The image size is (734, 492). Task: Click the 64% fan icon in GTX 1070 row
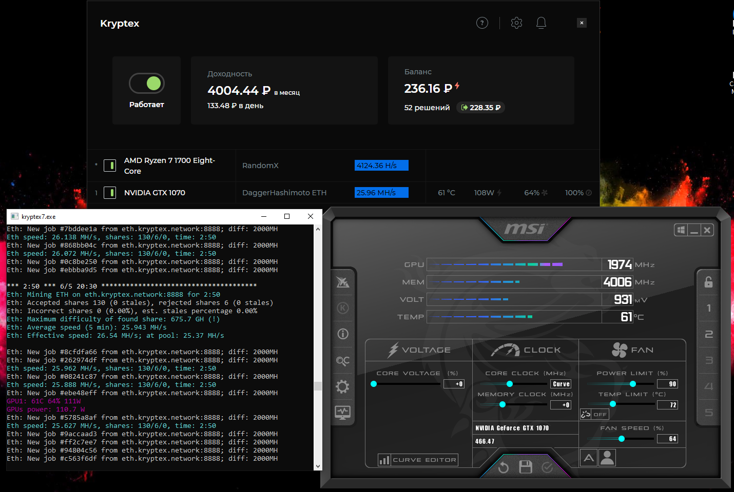pyautogui.click(x=545, y=193)
